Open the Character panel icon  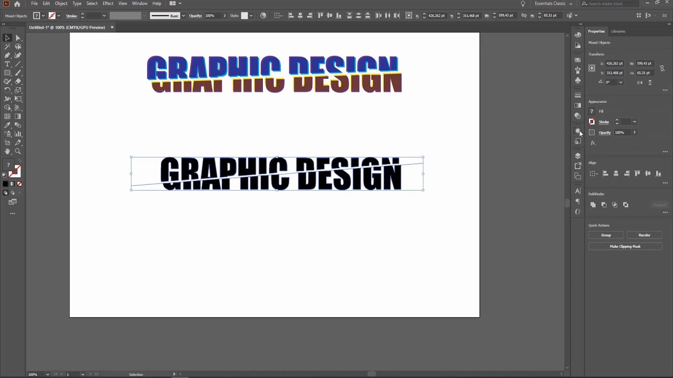click(578, 191)
